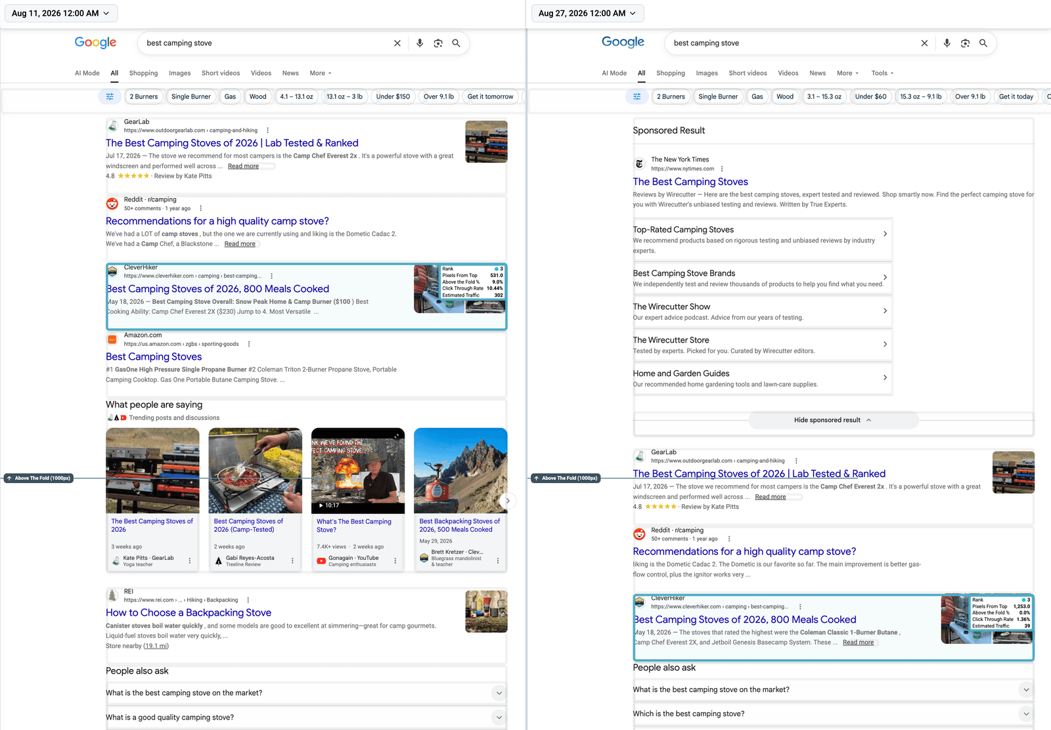Clear the search box in the Aug 27 panel
The image size is (1051, 730).
click(x=924, y=43)
